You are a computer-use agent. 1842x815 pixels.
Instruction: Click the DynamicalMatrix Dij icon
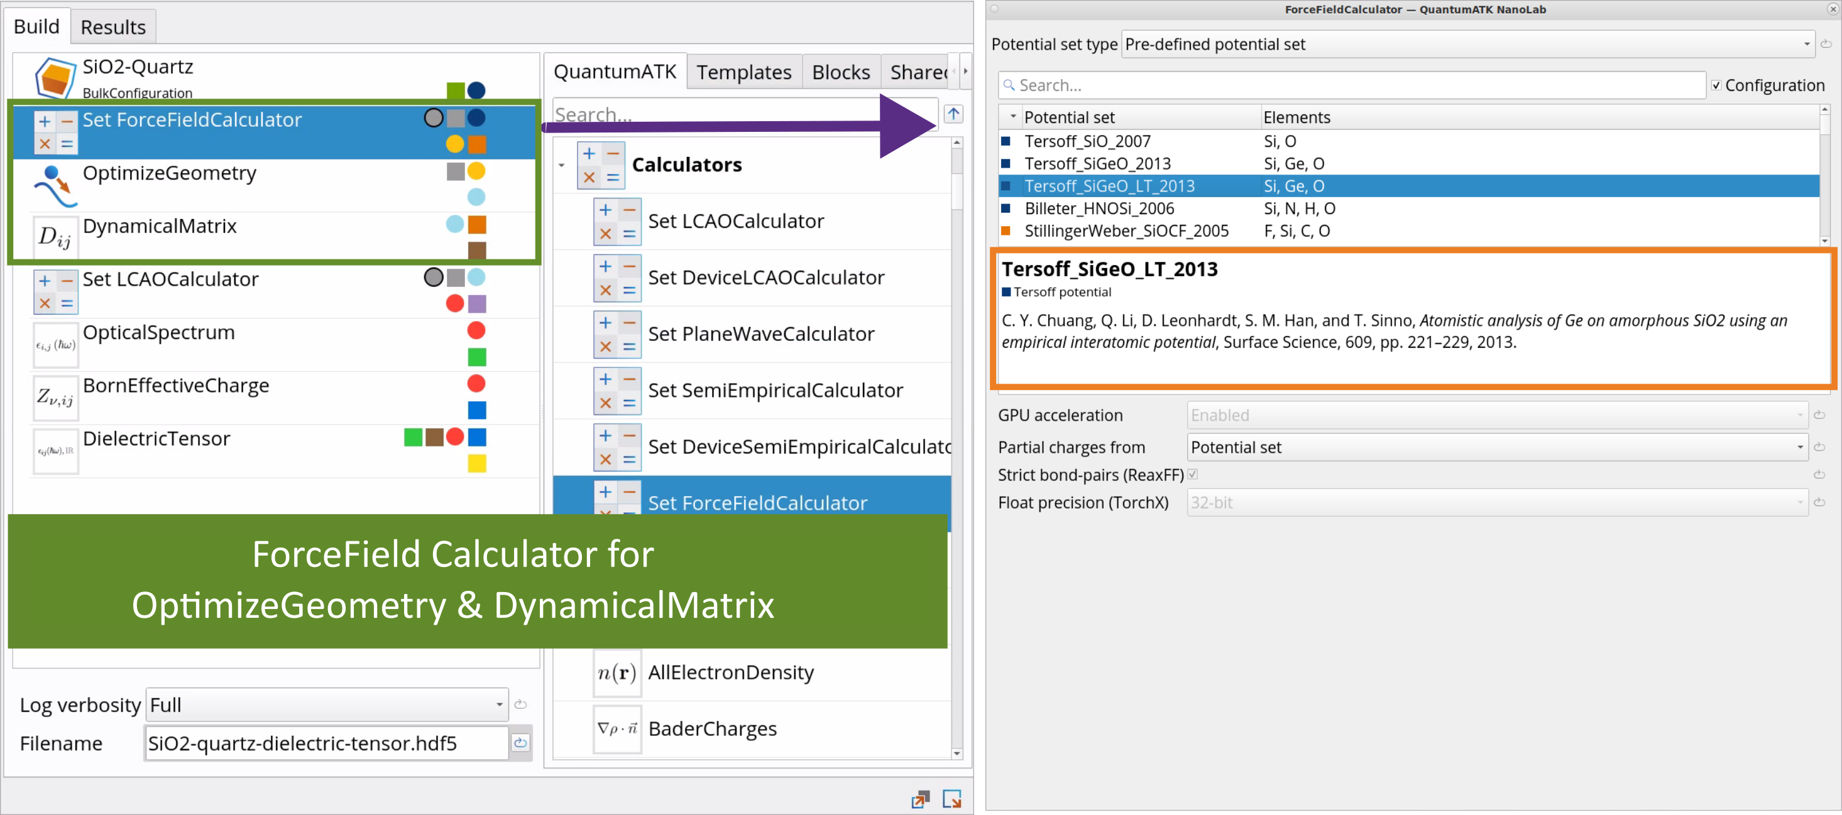[55, 237]
